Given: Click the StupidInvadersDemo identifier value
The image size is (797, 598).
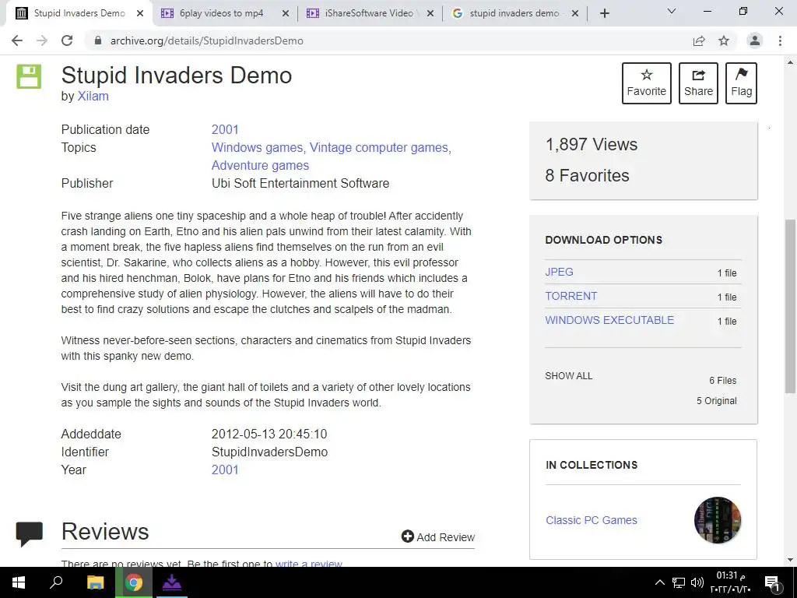Looking at the screenshot, I should click(269, 452).
